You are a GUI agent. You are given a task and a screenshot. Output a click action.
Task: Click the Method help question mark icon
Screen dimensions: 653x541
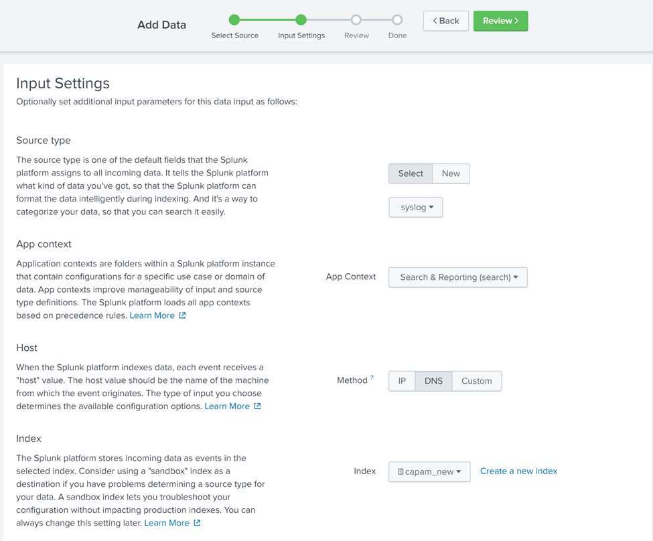[x=372, y=378]
